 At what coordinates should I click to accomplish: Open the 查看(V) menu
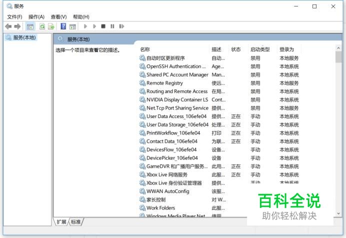(x=58, y=17)
